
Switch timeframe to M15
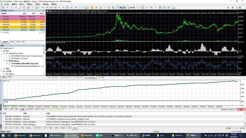[51, 7]
